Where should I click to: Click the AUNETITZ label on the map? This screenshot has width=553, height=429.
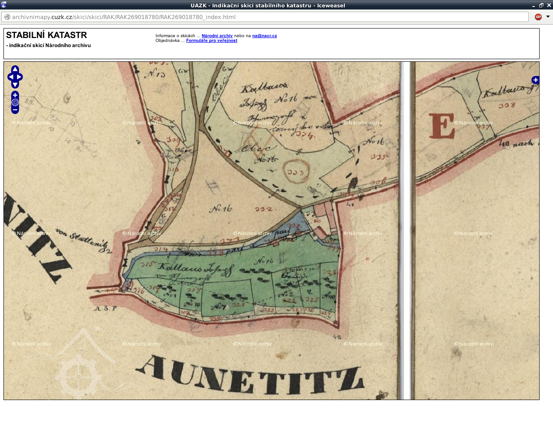(x=251, y=375)
